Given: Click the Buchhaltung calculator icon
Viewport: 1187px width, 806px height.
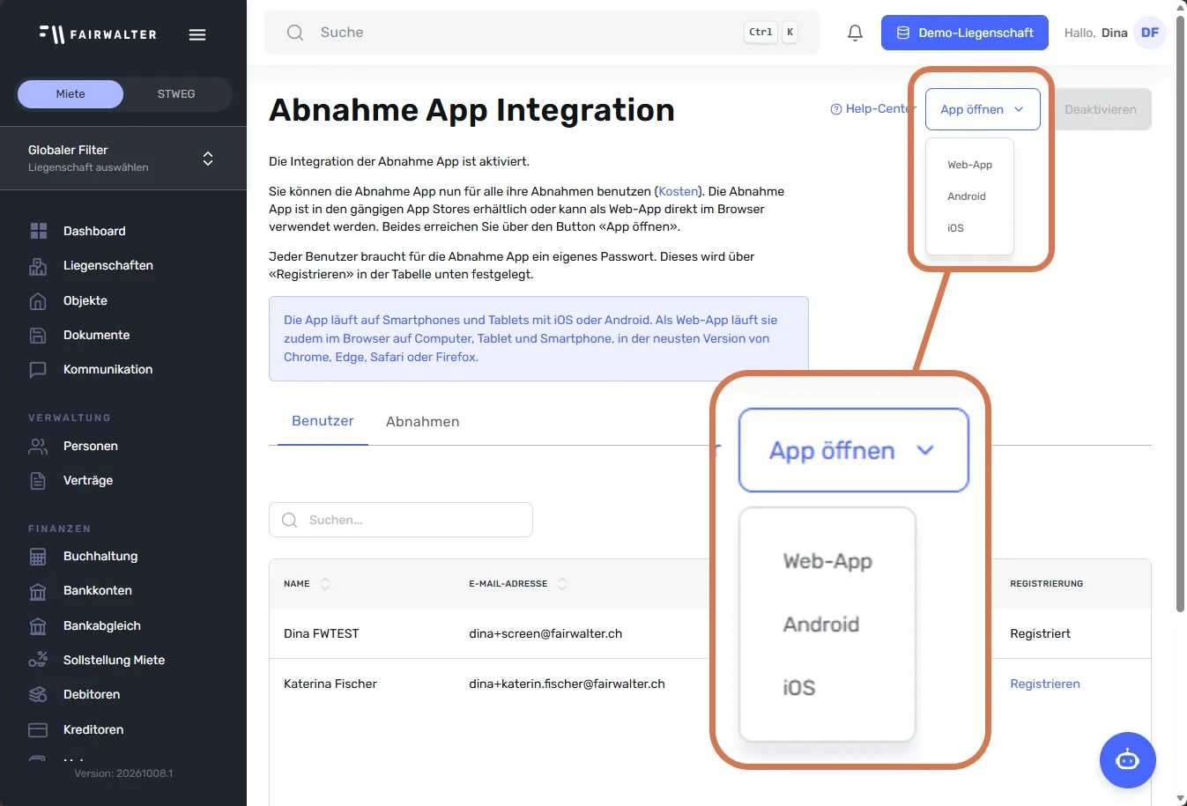Looking at the screenshot, I should pyautogui.click(x=38, y=557).
